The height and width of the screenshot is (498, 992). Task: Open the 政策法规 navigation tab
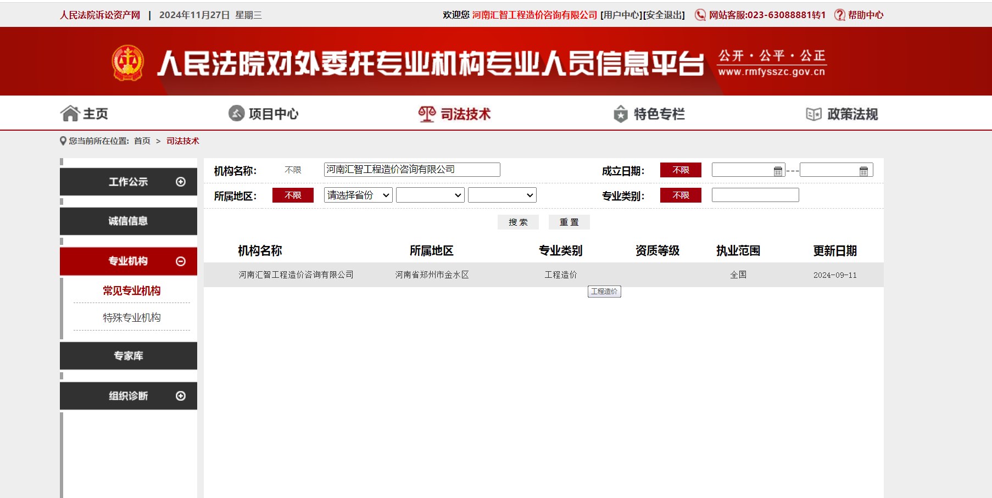[842, 114]
